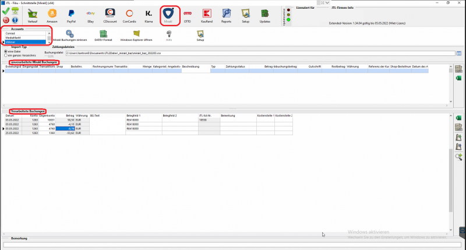Open the Reports module
Image resolution: width=466 pixels, height=250 pixels.
point(226,15)
